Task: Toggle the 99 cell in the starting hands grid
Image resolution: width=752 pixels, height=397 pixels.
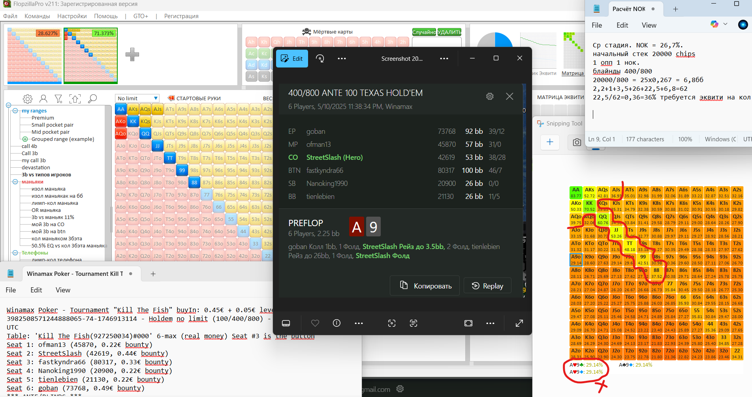Action: [x=182, y=170]
